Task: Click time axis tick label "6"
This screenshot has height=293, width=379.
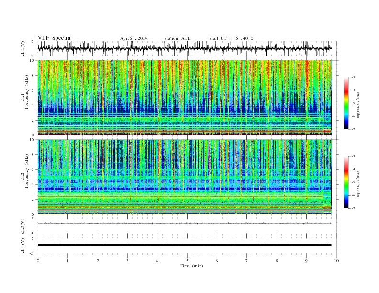Action: (217, 261)
